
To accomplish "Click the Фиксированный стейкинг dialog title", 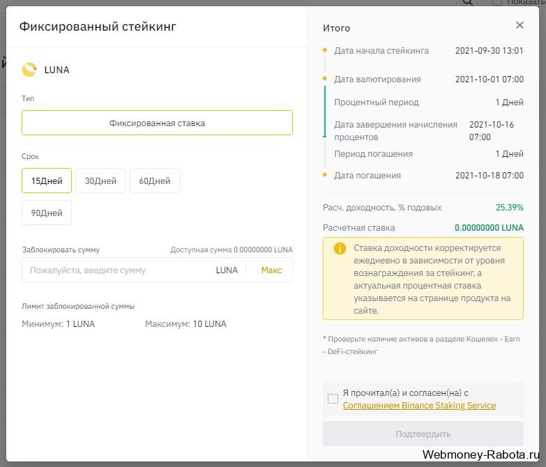I will coord(98,26).
